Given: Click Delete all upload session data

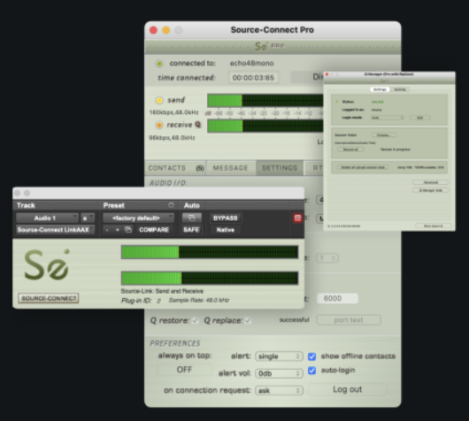Looking at the screenshot, I should click(363, 167).
